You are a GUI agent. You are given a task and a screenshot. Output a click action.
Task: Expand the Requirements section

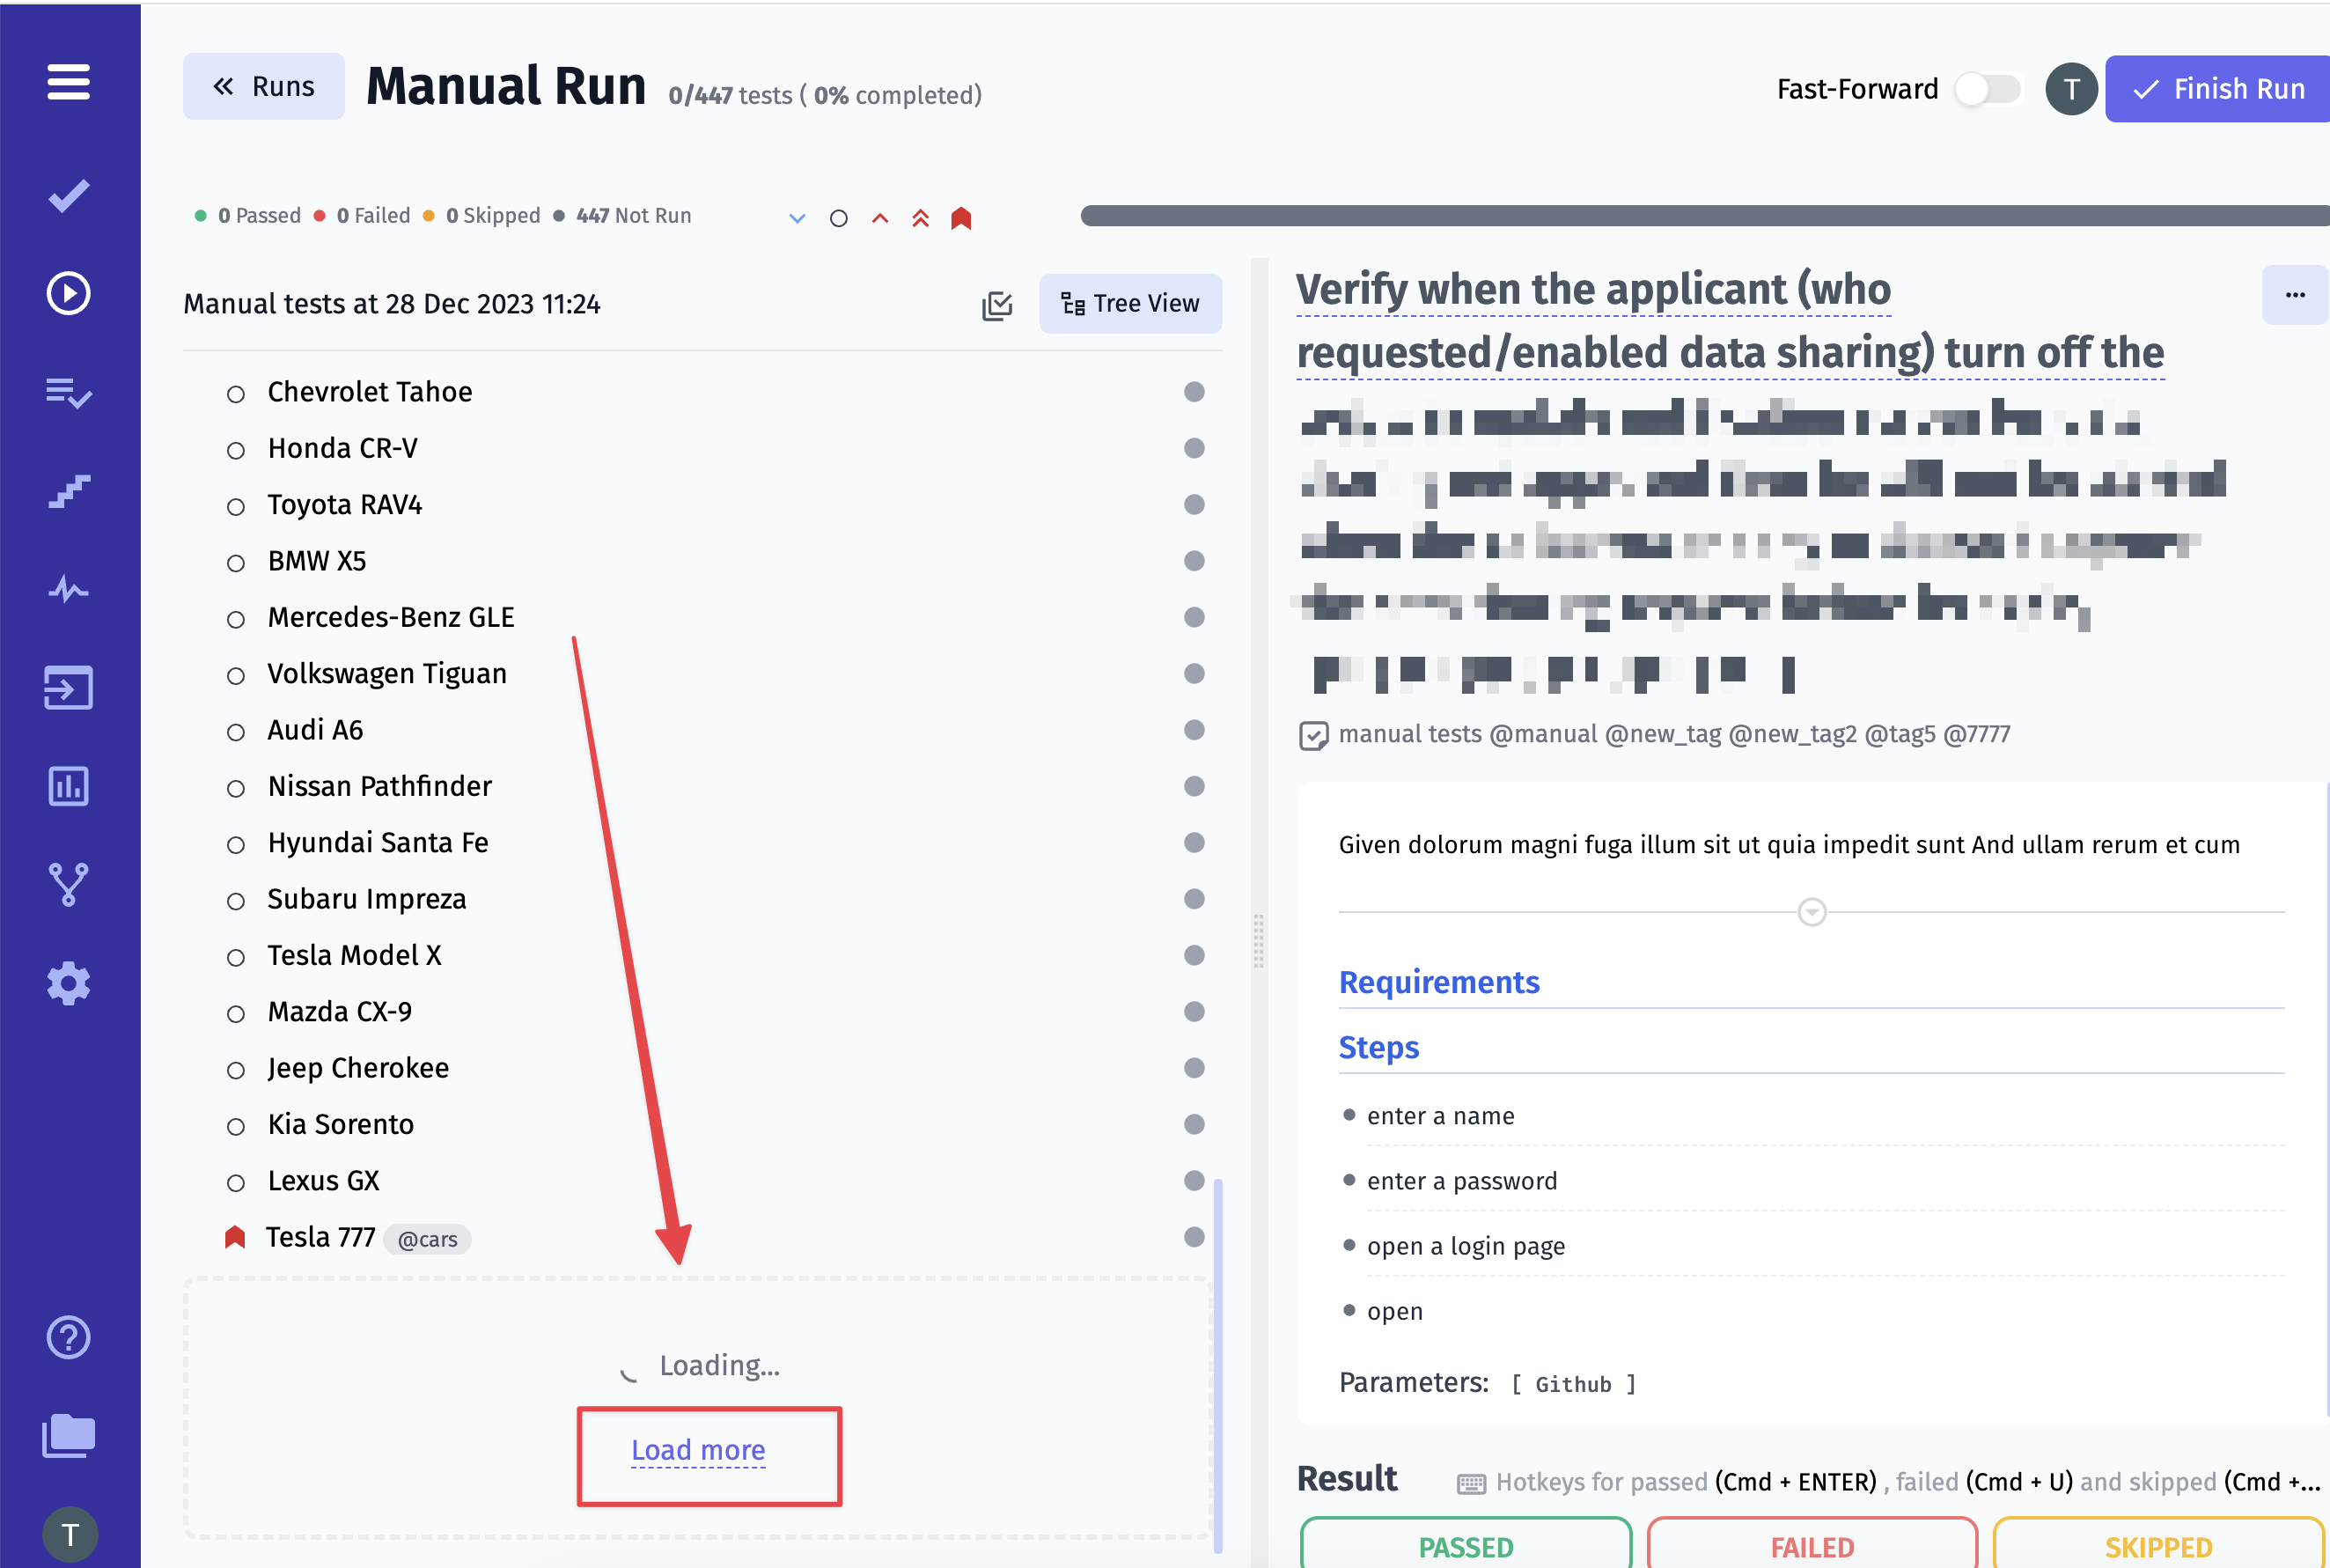[x=1438, y=982]
